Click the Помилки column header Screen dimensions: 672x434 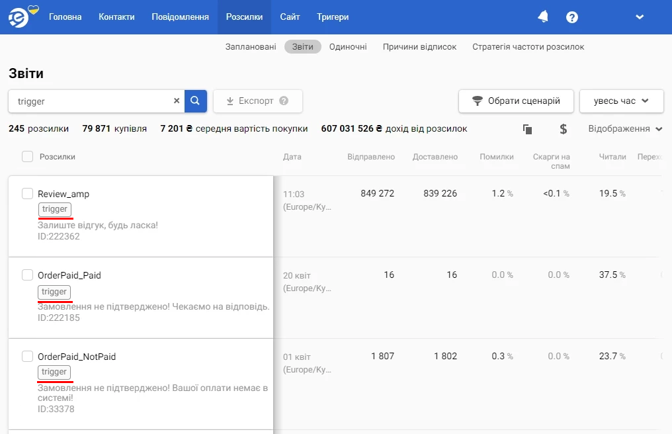497,157
